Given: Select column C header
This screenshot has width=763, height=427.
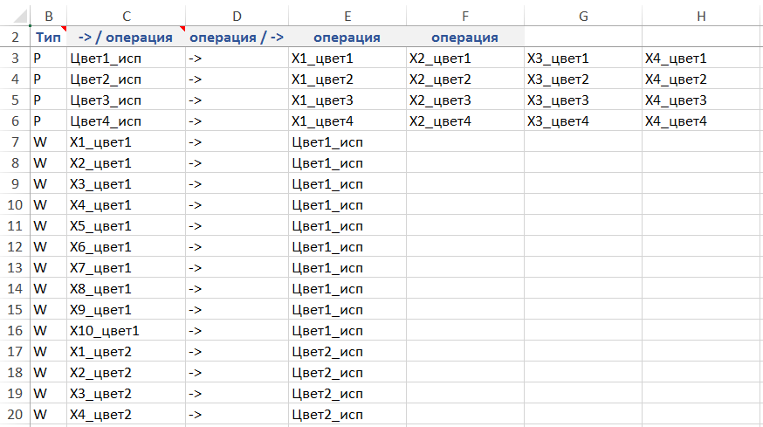Looking at the screenshot, I should 127,16.
